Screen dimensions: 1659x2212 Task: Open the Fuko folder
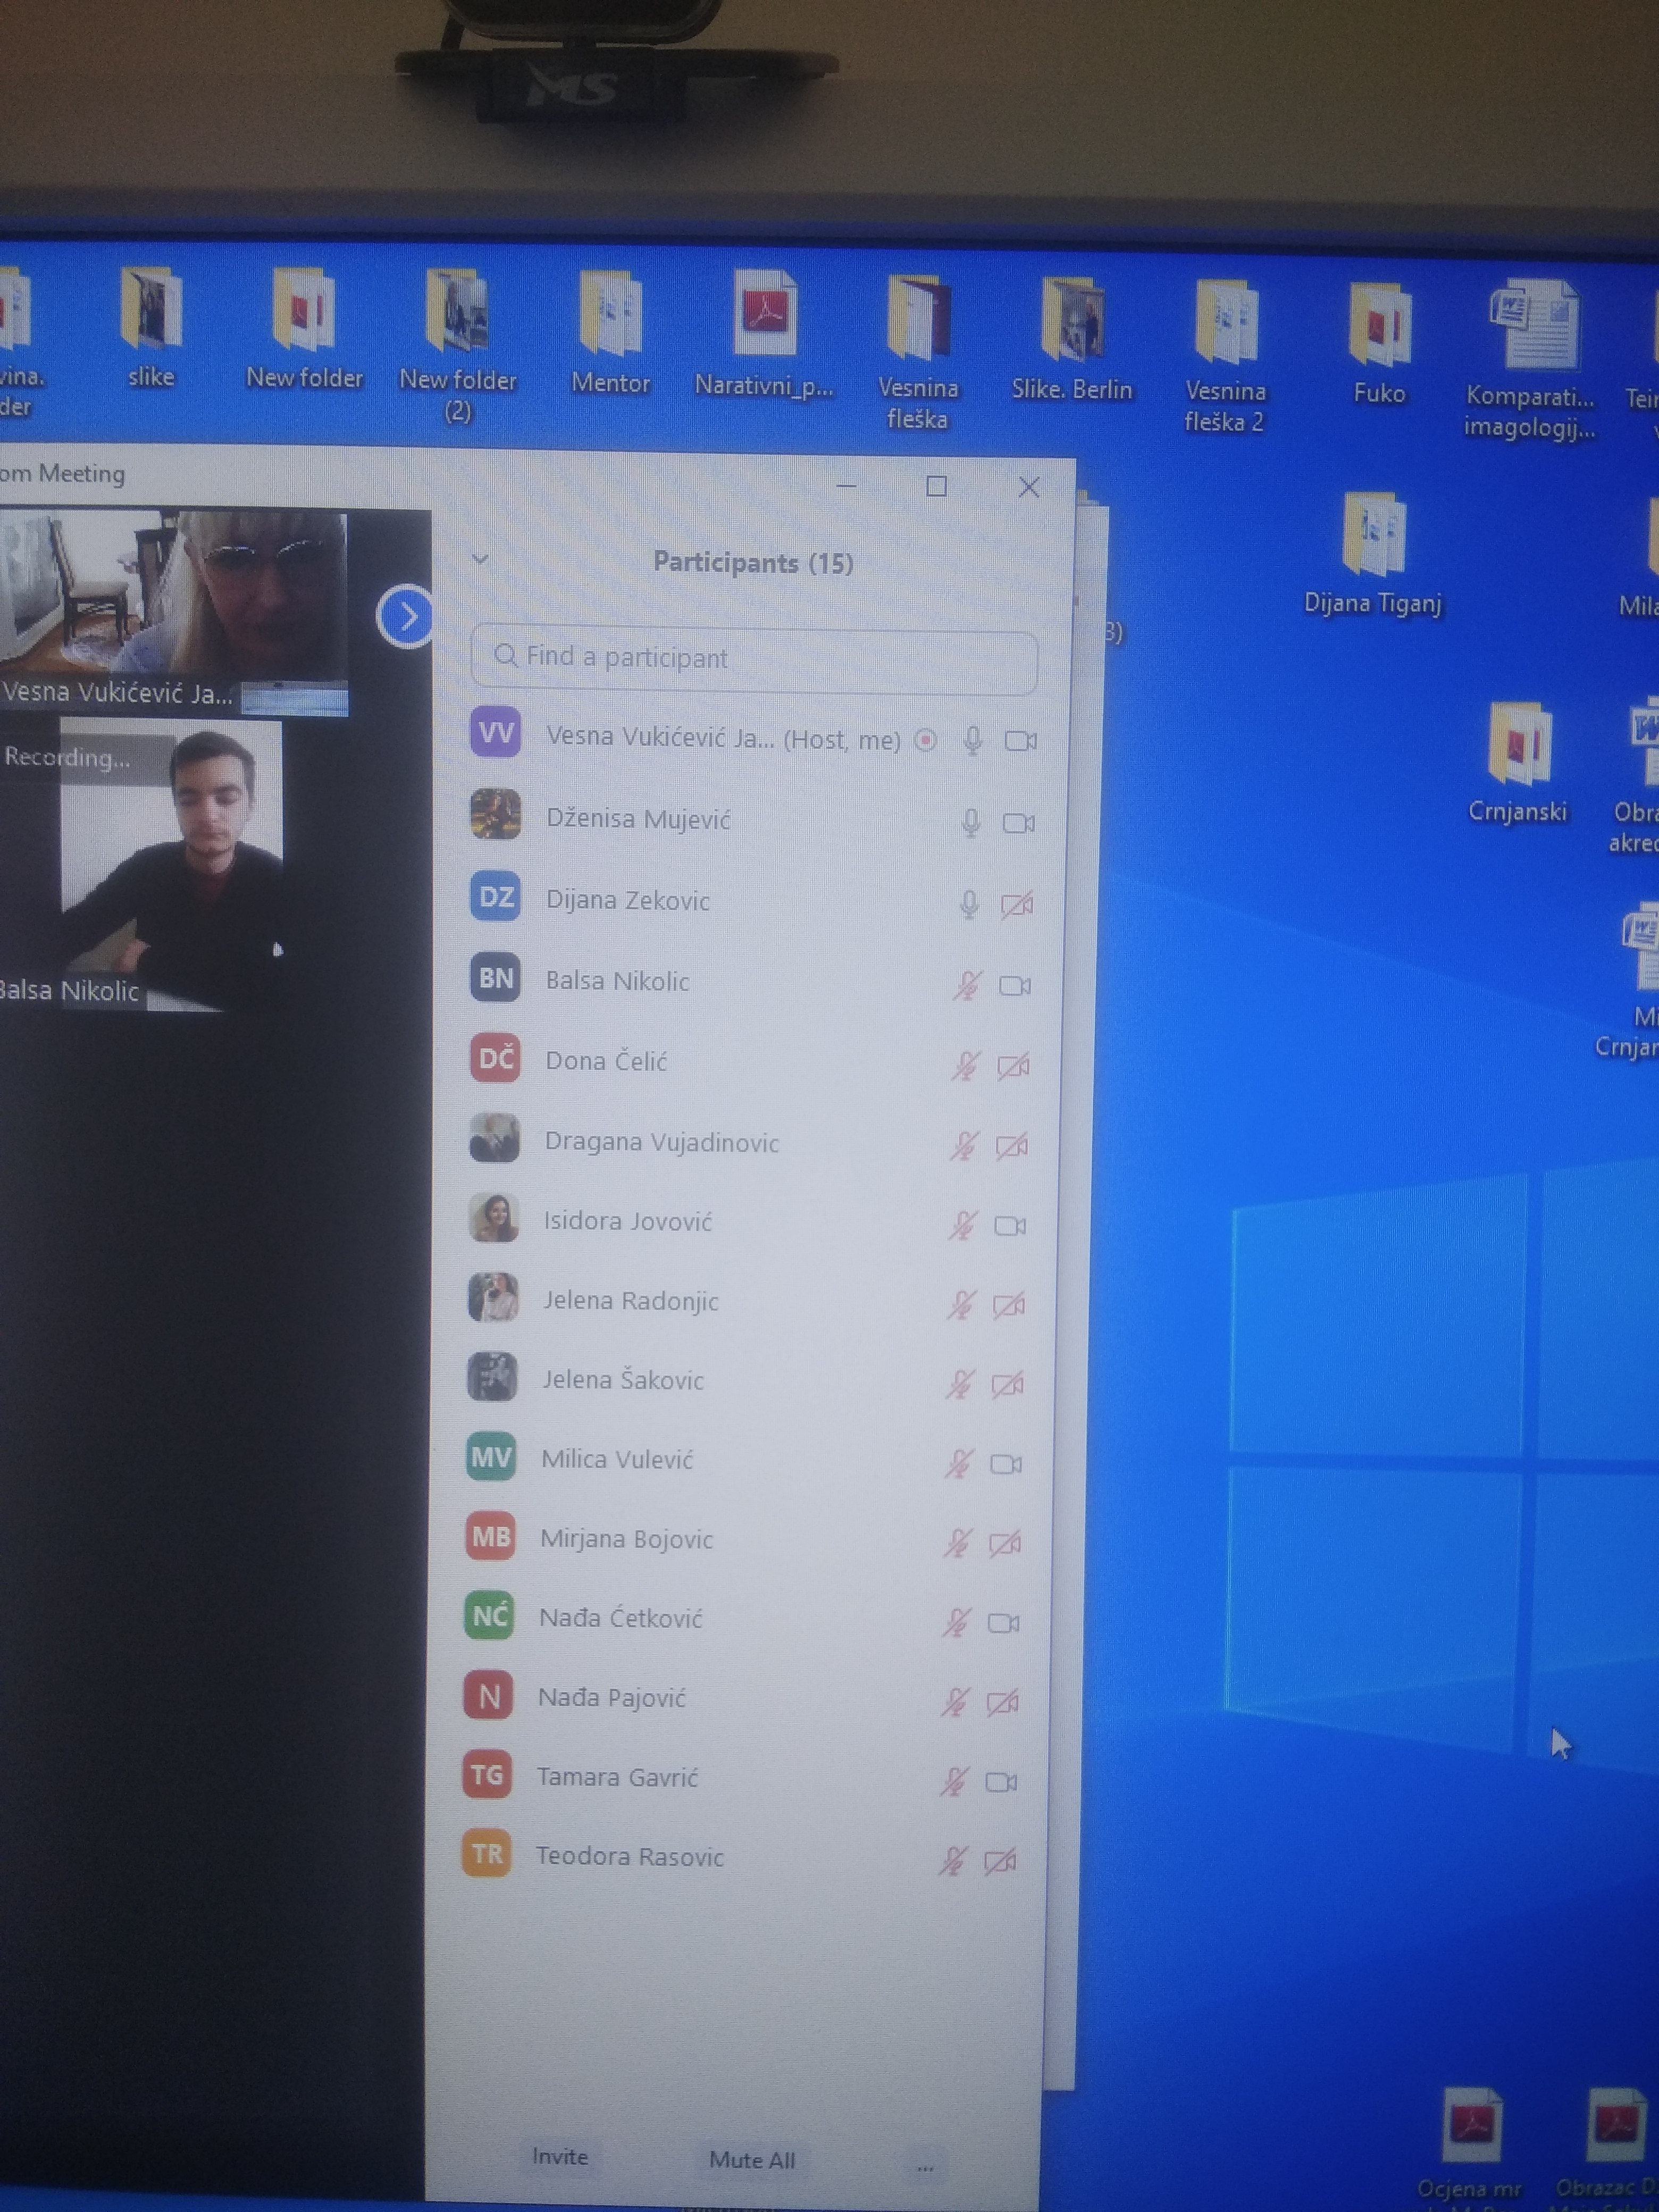point(1379,343)
